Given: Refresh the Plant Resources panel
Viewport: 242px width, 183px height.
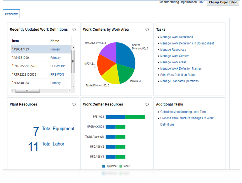Looking at the screenshot, I should 74,104.
